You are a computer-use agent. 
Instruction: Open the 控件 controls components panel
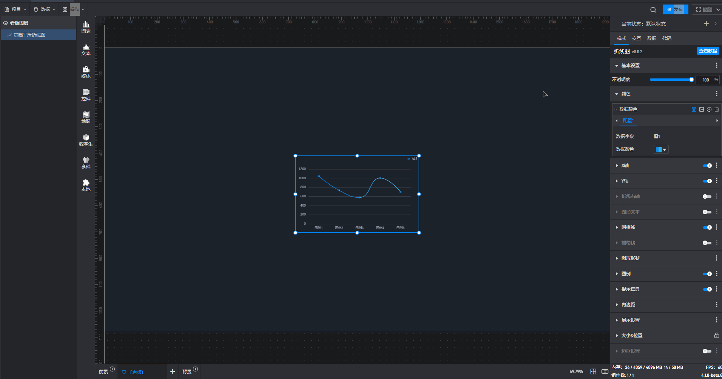tap(86, 95)
